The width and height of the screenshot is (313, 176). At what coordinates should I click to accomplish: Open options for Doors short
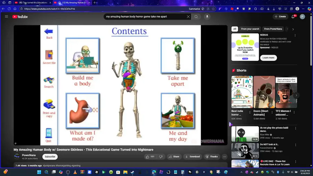point(272,113)
